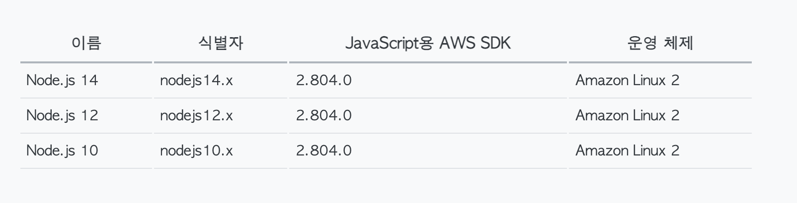Click SDK version 2.804.0 for Node.js 10
The height and width of the screenshot is (203, 797).
[x=324, y=151]
